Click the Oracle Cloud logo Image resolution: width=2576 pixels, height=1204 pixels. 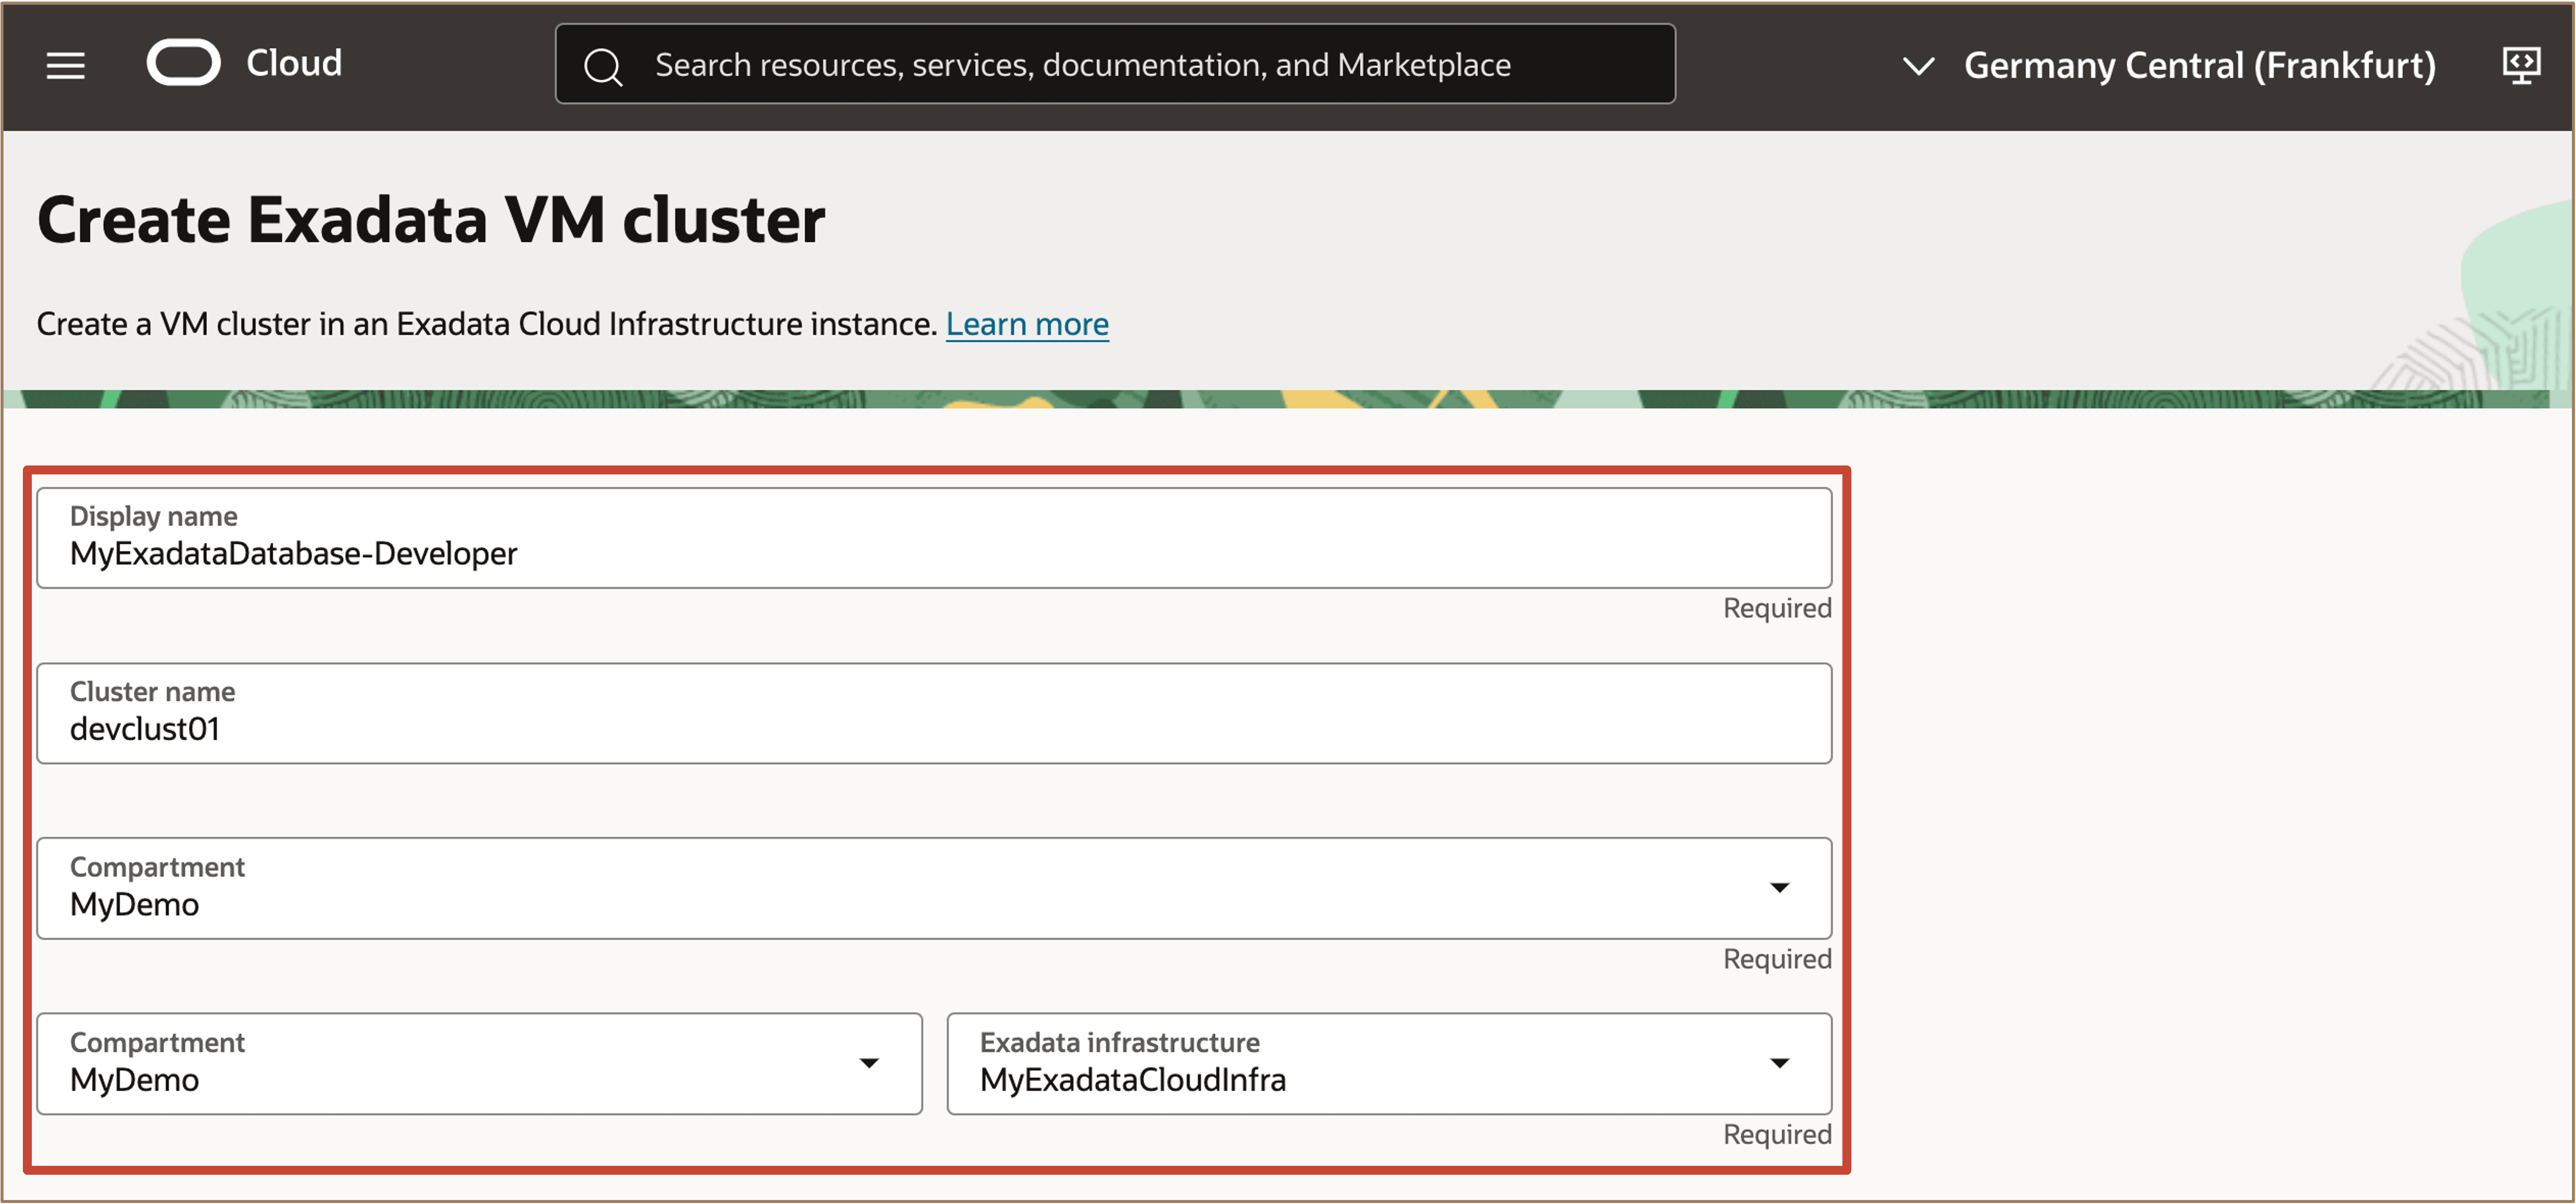pos(184,63)
